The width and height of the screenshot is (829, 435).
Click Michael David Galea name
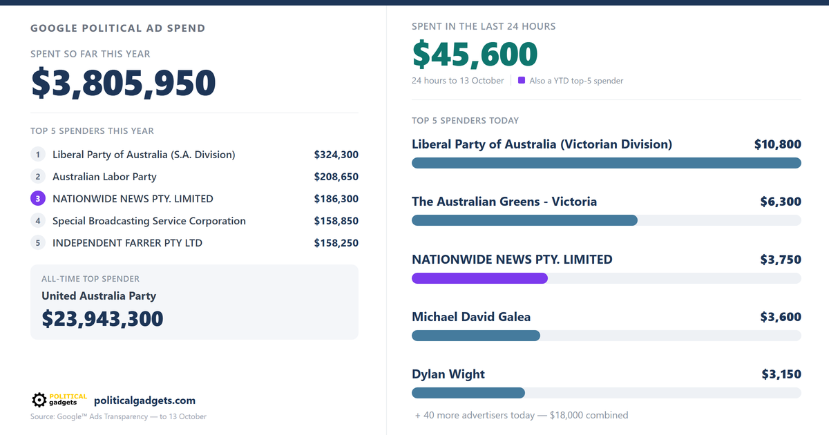tap(471, 317)
